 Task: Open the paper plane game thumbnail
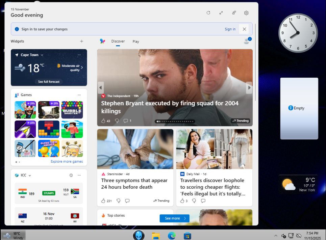(x=25, y=129)
